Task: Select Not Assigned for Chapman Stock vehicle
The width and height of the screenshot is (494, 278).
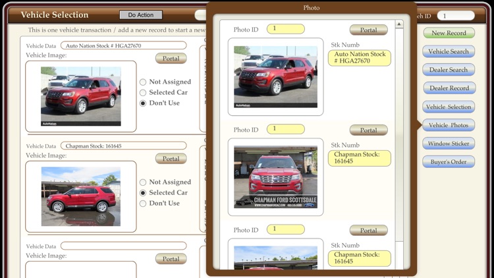Action: (143, 182)
